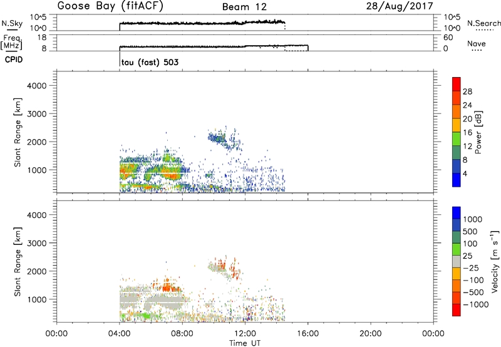Click the "28" tick on Power colorbar
This screenshot has width=501, height=347.
[x=467, y=91]
